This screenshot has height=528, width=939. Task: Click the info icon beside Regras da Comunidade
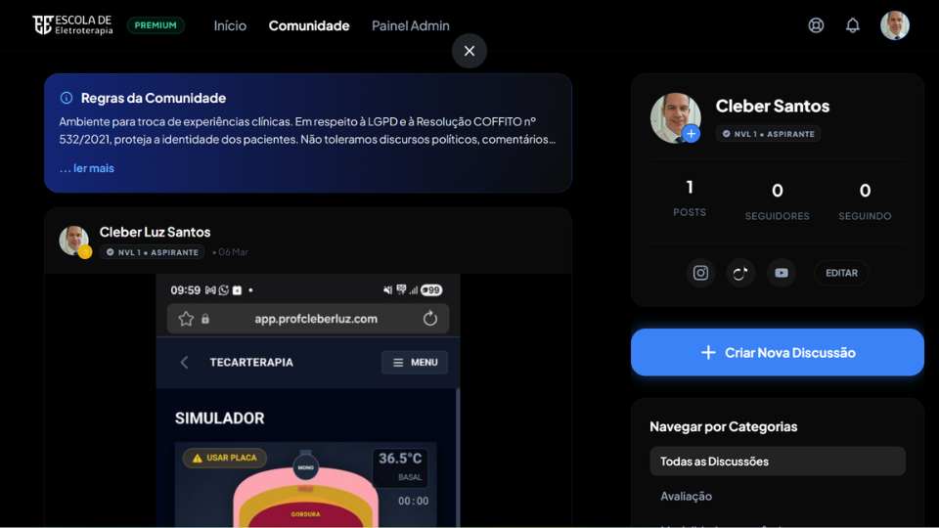point(67,98)
